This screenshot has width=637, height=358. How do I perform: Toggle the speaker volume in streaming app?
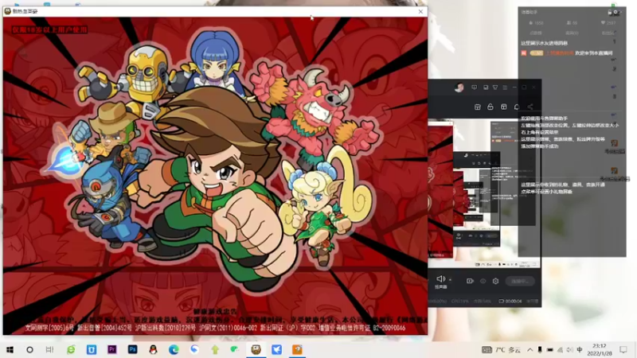[441, 279]
